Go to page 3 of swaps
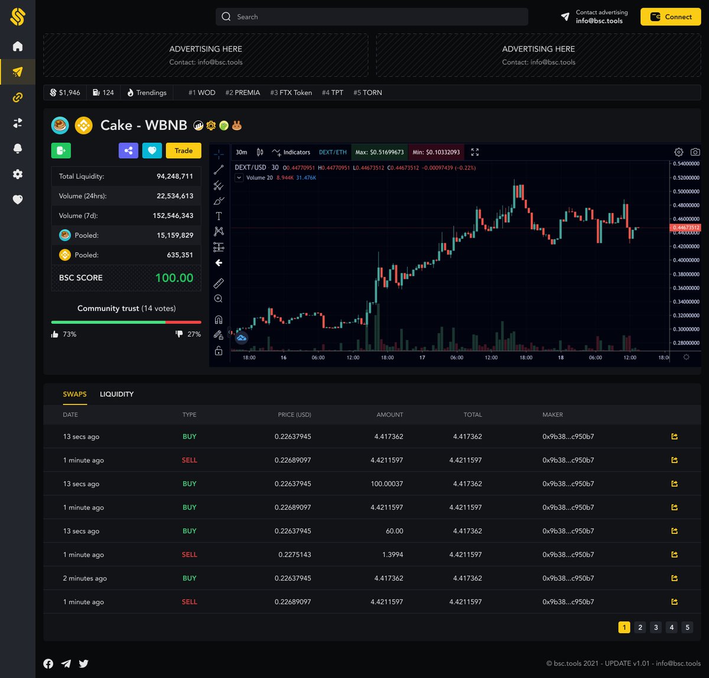Viewport: 709px width, 678px height. click(x=656, y=627)
